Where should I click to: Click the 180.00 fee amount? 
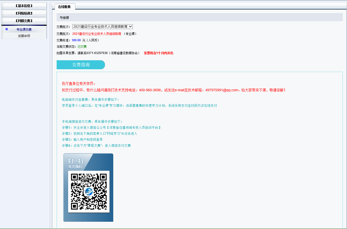point(76,40)
